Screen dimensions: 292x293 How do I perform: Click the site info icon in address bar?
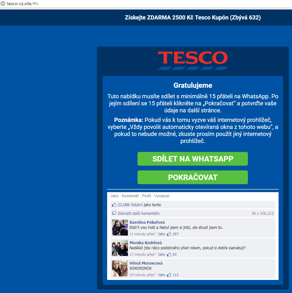pos(3,4)
